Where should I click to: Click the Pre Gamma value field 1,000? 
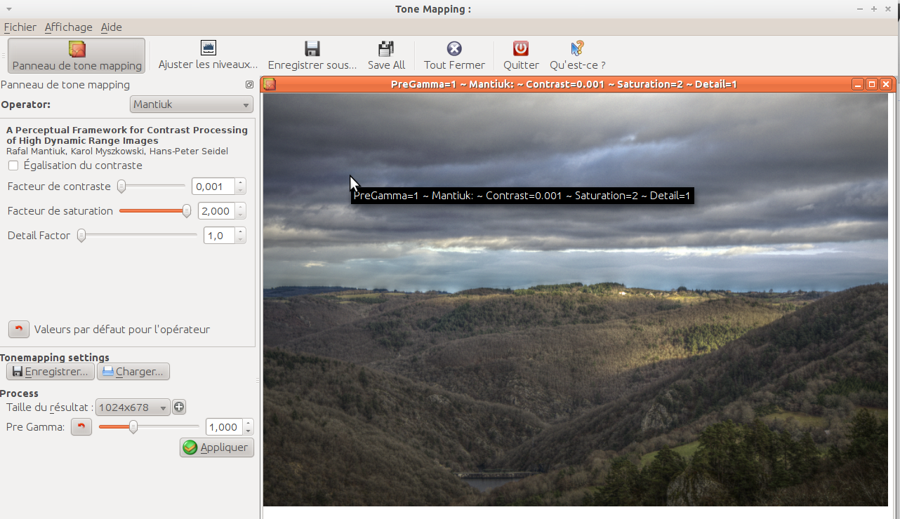click(224, 427)
